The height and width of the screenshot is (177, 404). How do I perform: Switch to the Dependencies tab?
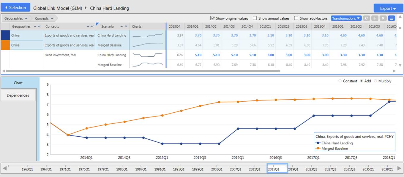[x=18, y=95]
